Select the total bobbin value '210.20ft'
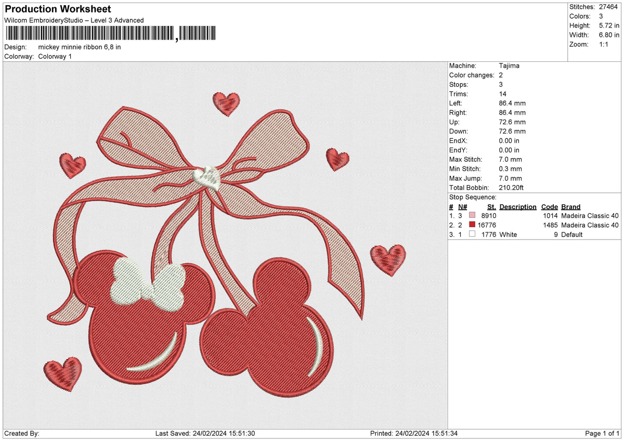Screen dimensions: 624x441 click(512, 188)
